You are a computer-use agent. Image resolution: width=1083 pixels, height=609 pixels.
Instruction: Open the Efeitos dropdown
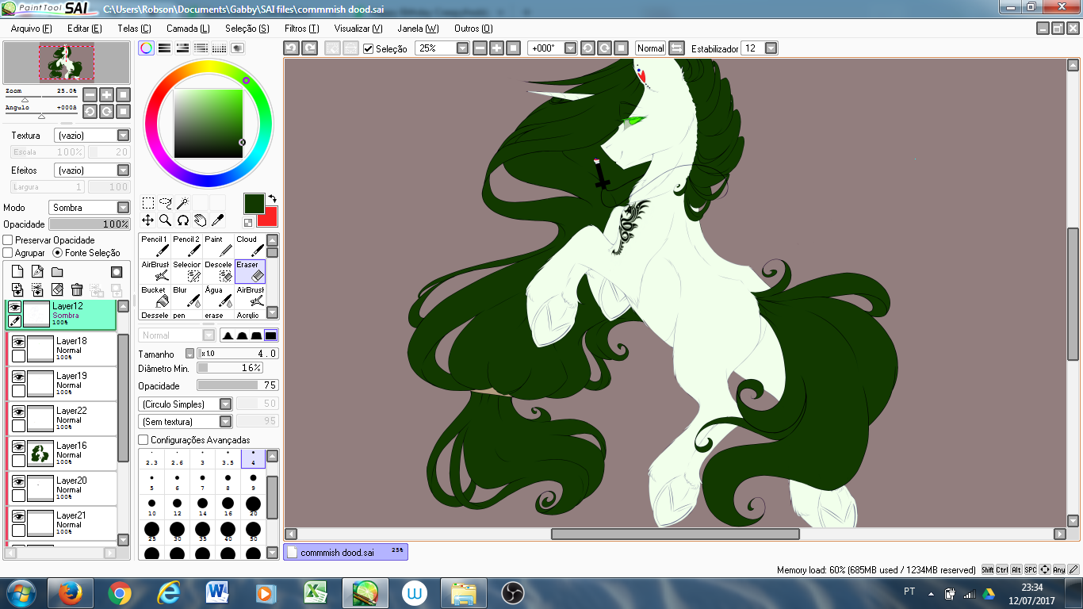point(92,170)
